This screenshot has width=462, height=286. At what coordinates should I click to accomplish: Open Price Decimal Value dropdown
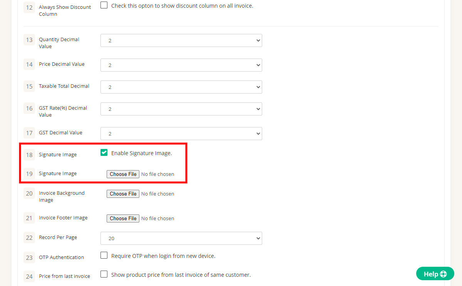coord(181,65)
